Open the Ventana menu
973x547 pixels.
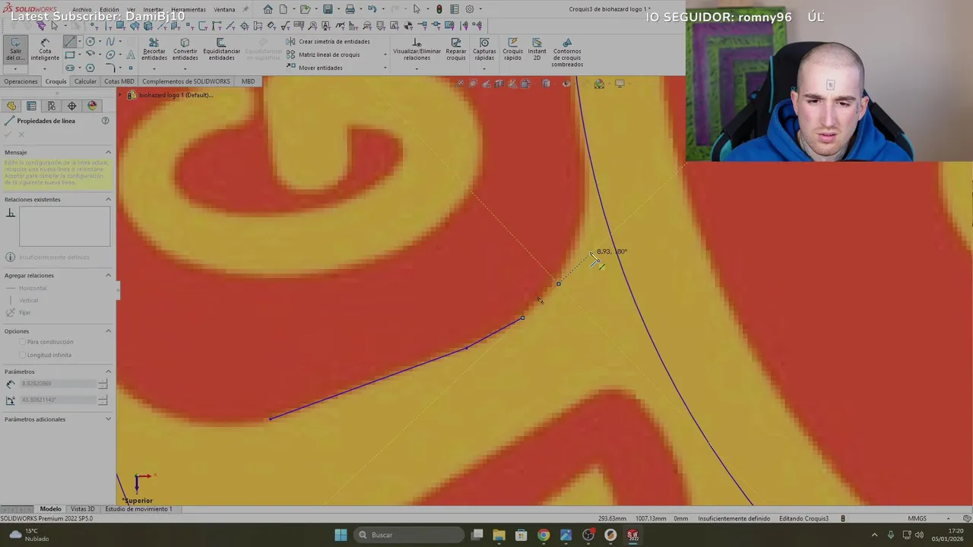tap(224, 10)
